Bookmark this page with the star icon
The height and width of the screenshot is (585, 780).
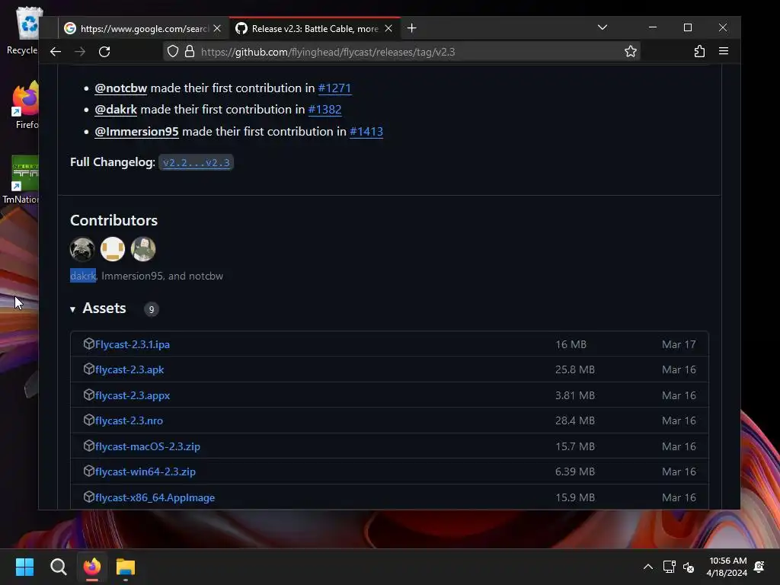click(630, 52)
